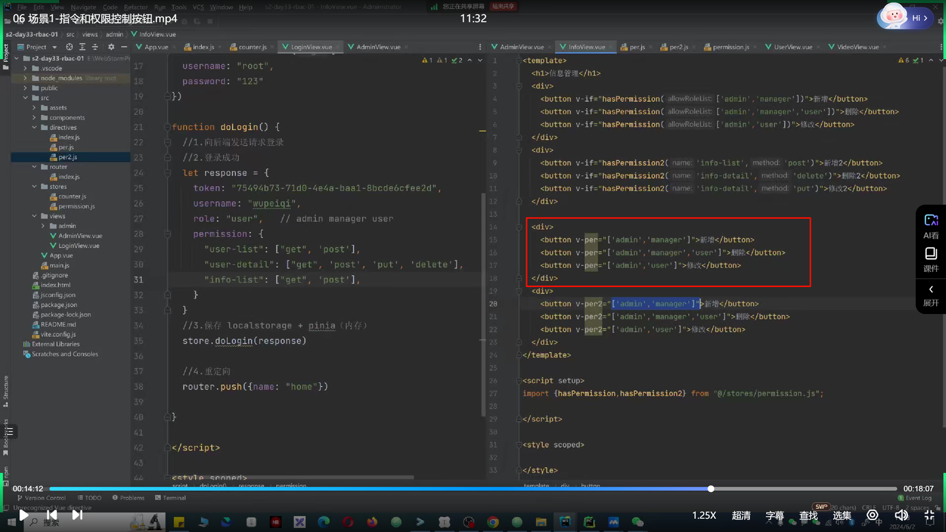Viewport: 946px width, 532px height.
Task: Open the AI看 side panel button
Action: tap(931, 227)
